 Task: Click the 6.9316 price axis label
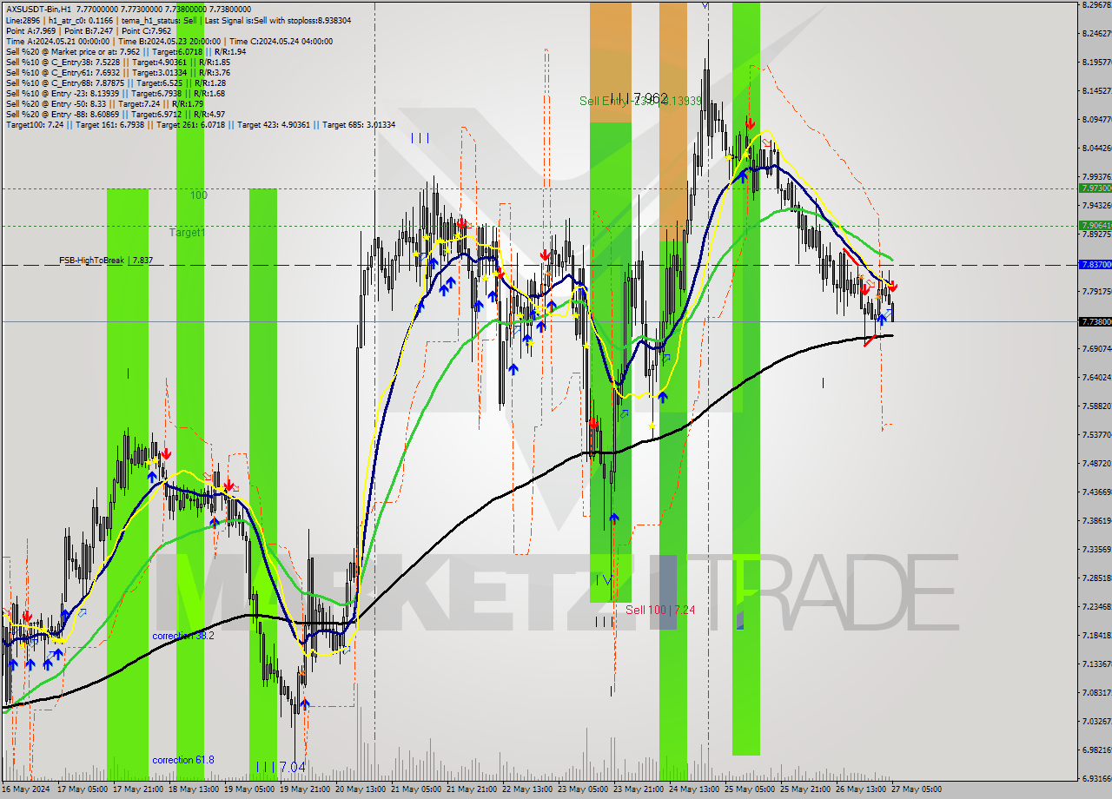tap(1096, 779)
